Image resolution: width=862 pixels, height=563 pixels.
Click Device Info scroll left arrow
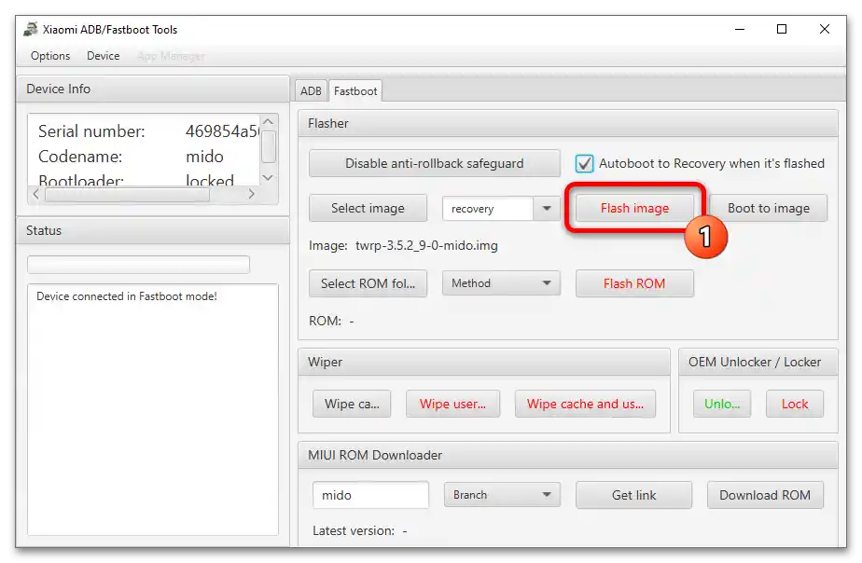(35, 194)
